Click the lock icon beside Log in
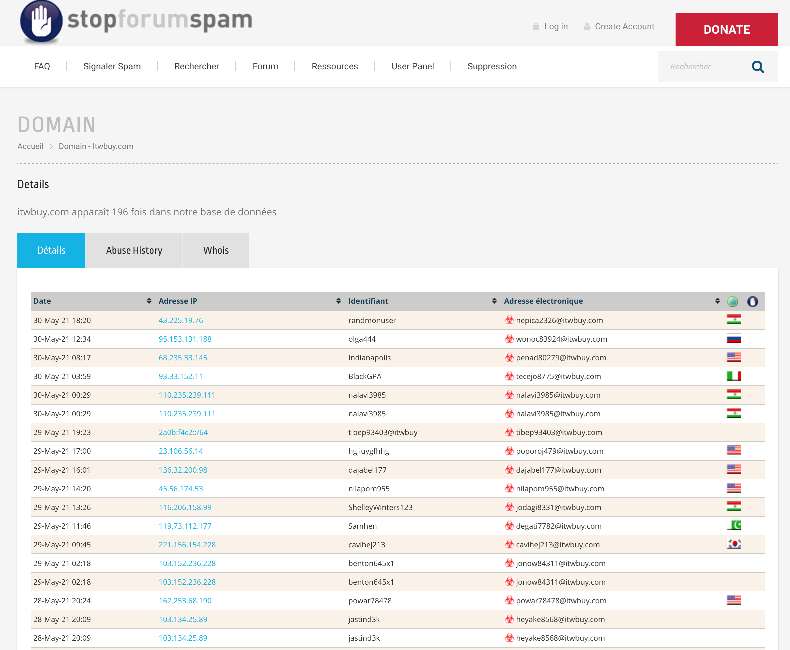This screenshot has height=650, width=790. [536, 27]
